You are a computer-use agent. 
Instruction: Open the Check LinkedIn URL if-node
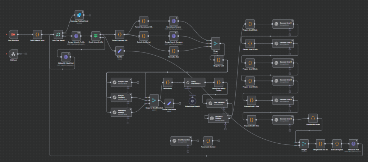click(95, 35)
